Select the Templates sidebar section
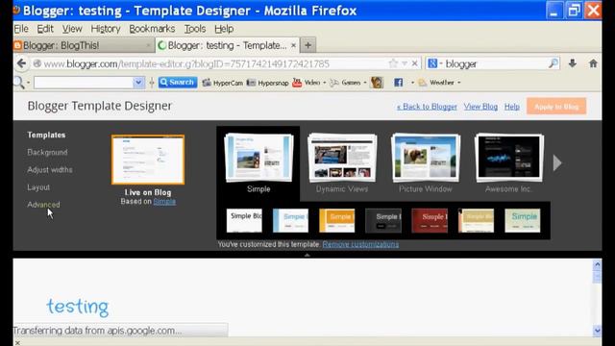Image resolution: width=615 pixels, height=346 pixels. [46, 135]
